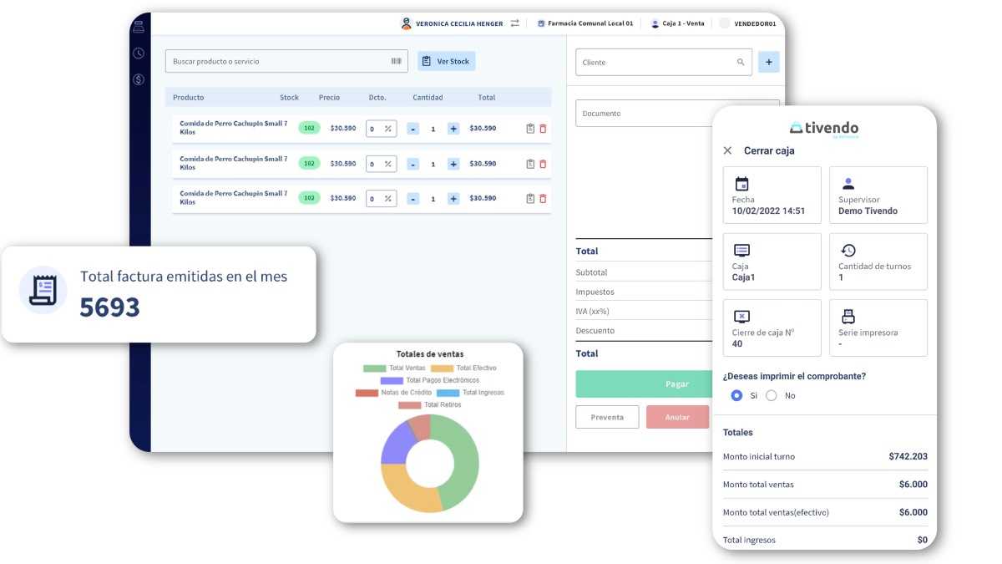The height and width of the screenshot is (564, 1002).
Task: Open the clock history icon in sidebar
Action: click(x=139, y=53)
